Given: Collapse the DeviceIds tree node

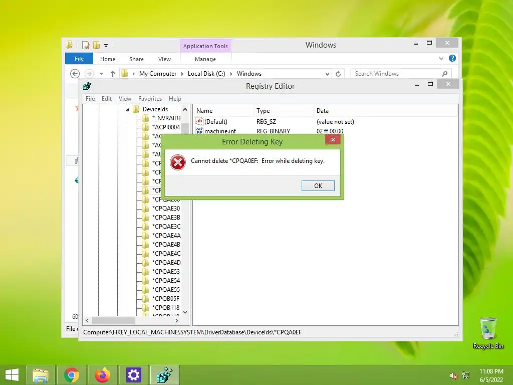Looking at the screenshot, I should [x=127, y=110].
